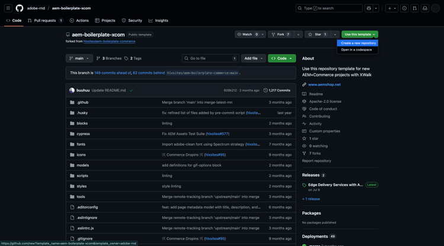Viewport: 444px width, 246px height.
Task: Expand the Watch options dropdown arrow
Action: (262, 34)
